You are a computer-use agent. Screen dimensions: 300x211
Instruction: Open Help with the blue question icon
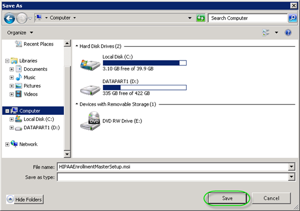point(288,33)
